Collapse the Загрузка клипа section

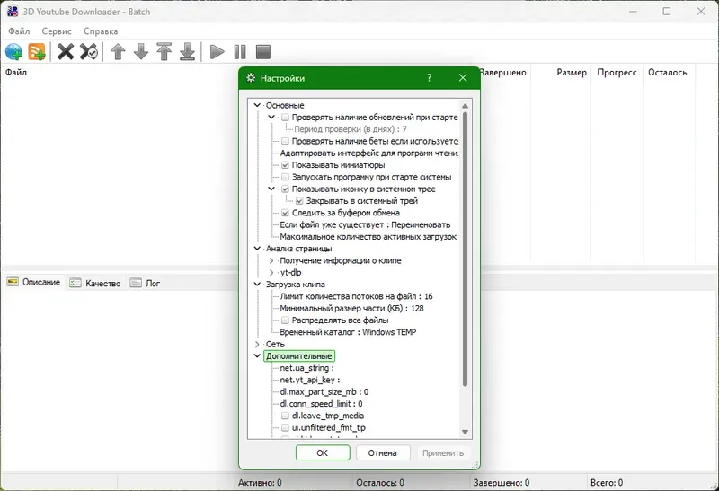(257, 285)
